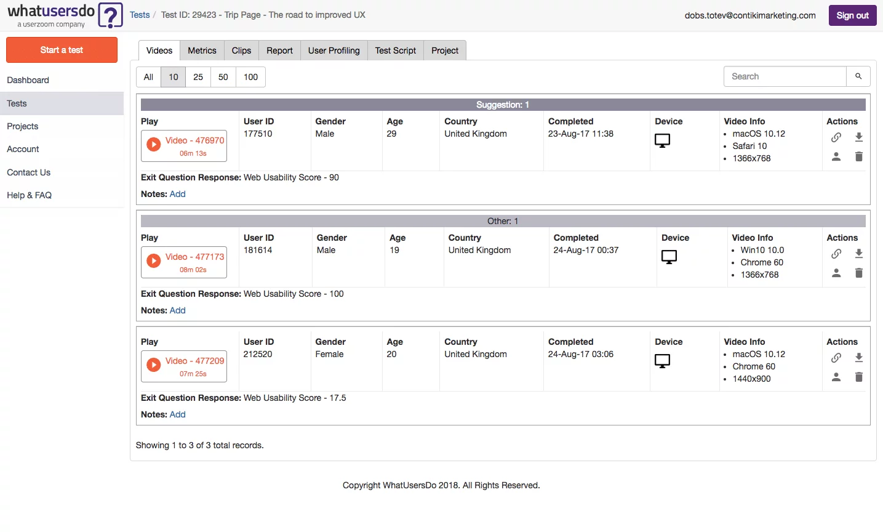Open the User Profiling tab
883x532 pixels.
pyautogui.click(x=334, y=50)
